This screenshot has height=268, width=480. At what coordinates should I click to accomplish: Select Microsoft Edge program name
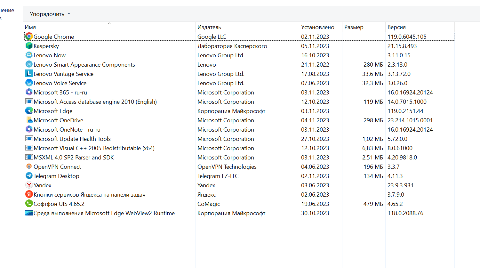tap(53, 111)
